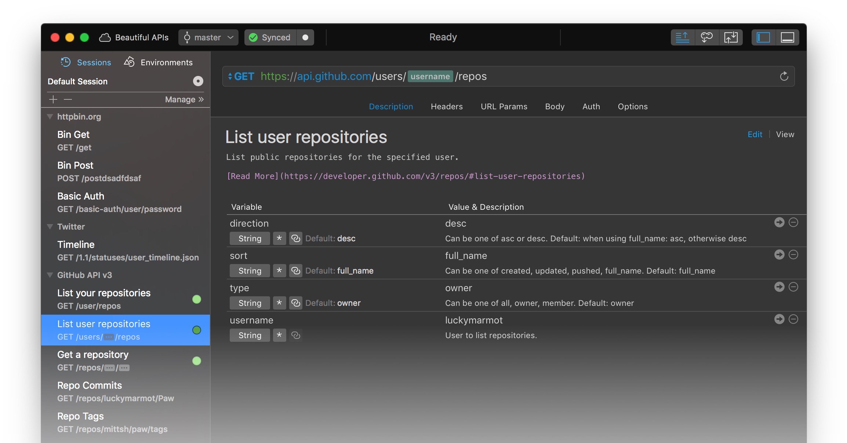Remove the username variable
This screenshot has width=847, height=443.
coord(793,319)
